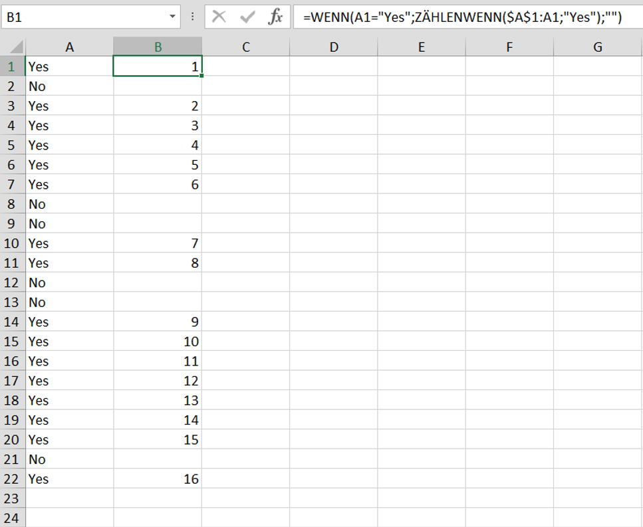Click cell B6 with value 5
The height and width of the screenshot is (527, 643).
(158, 165)
